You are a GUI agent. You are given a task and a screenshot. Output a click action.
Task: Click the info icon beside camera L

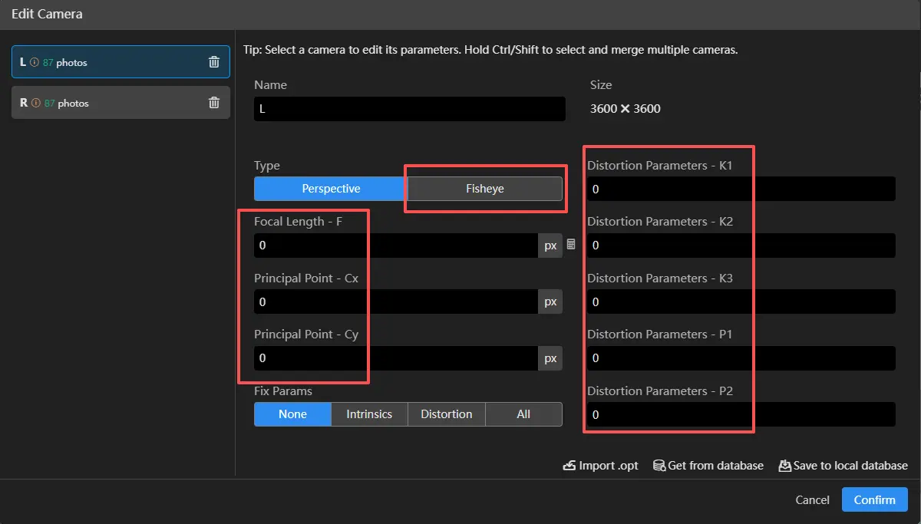click(35, 63)
